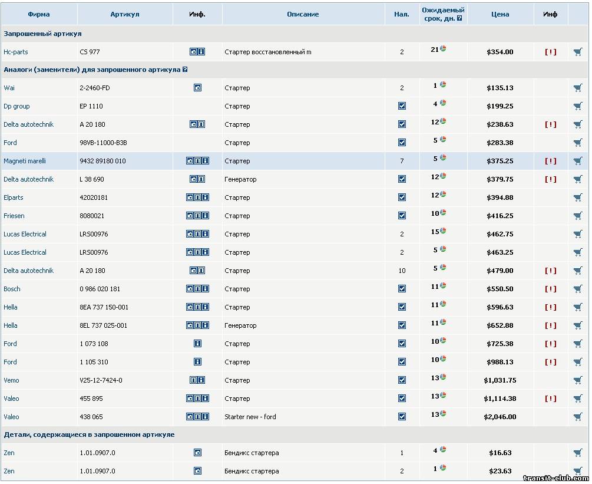Click cart icon for Elparts 42020181
The height and width of the screenshot is (484, 592).
pyautogui.click(x=578, y=197)
